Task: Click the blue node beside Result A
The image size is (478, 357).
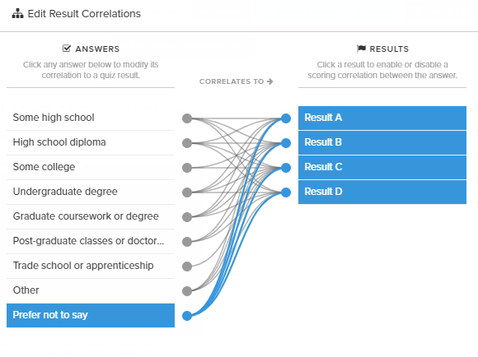Action: [x=286, y=118]
